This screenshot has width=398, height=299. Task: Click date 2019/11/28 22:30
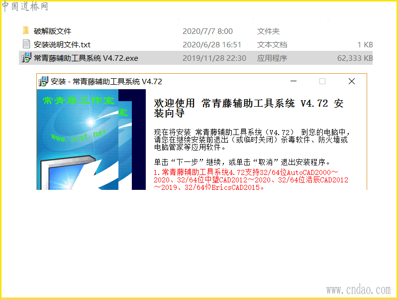[214, 58]
